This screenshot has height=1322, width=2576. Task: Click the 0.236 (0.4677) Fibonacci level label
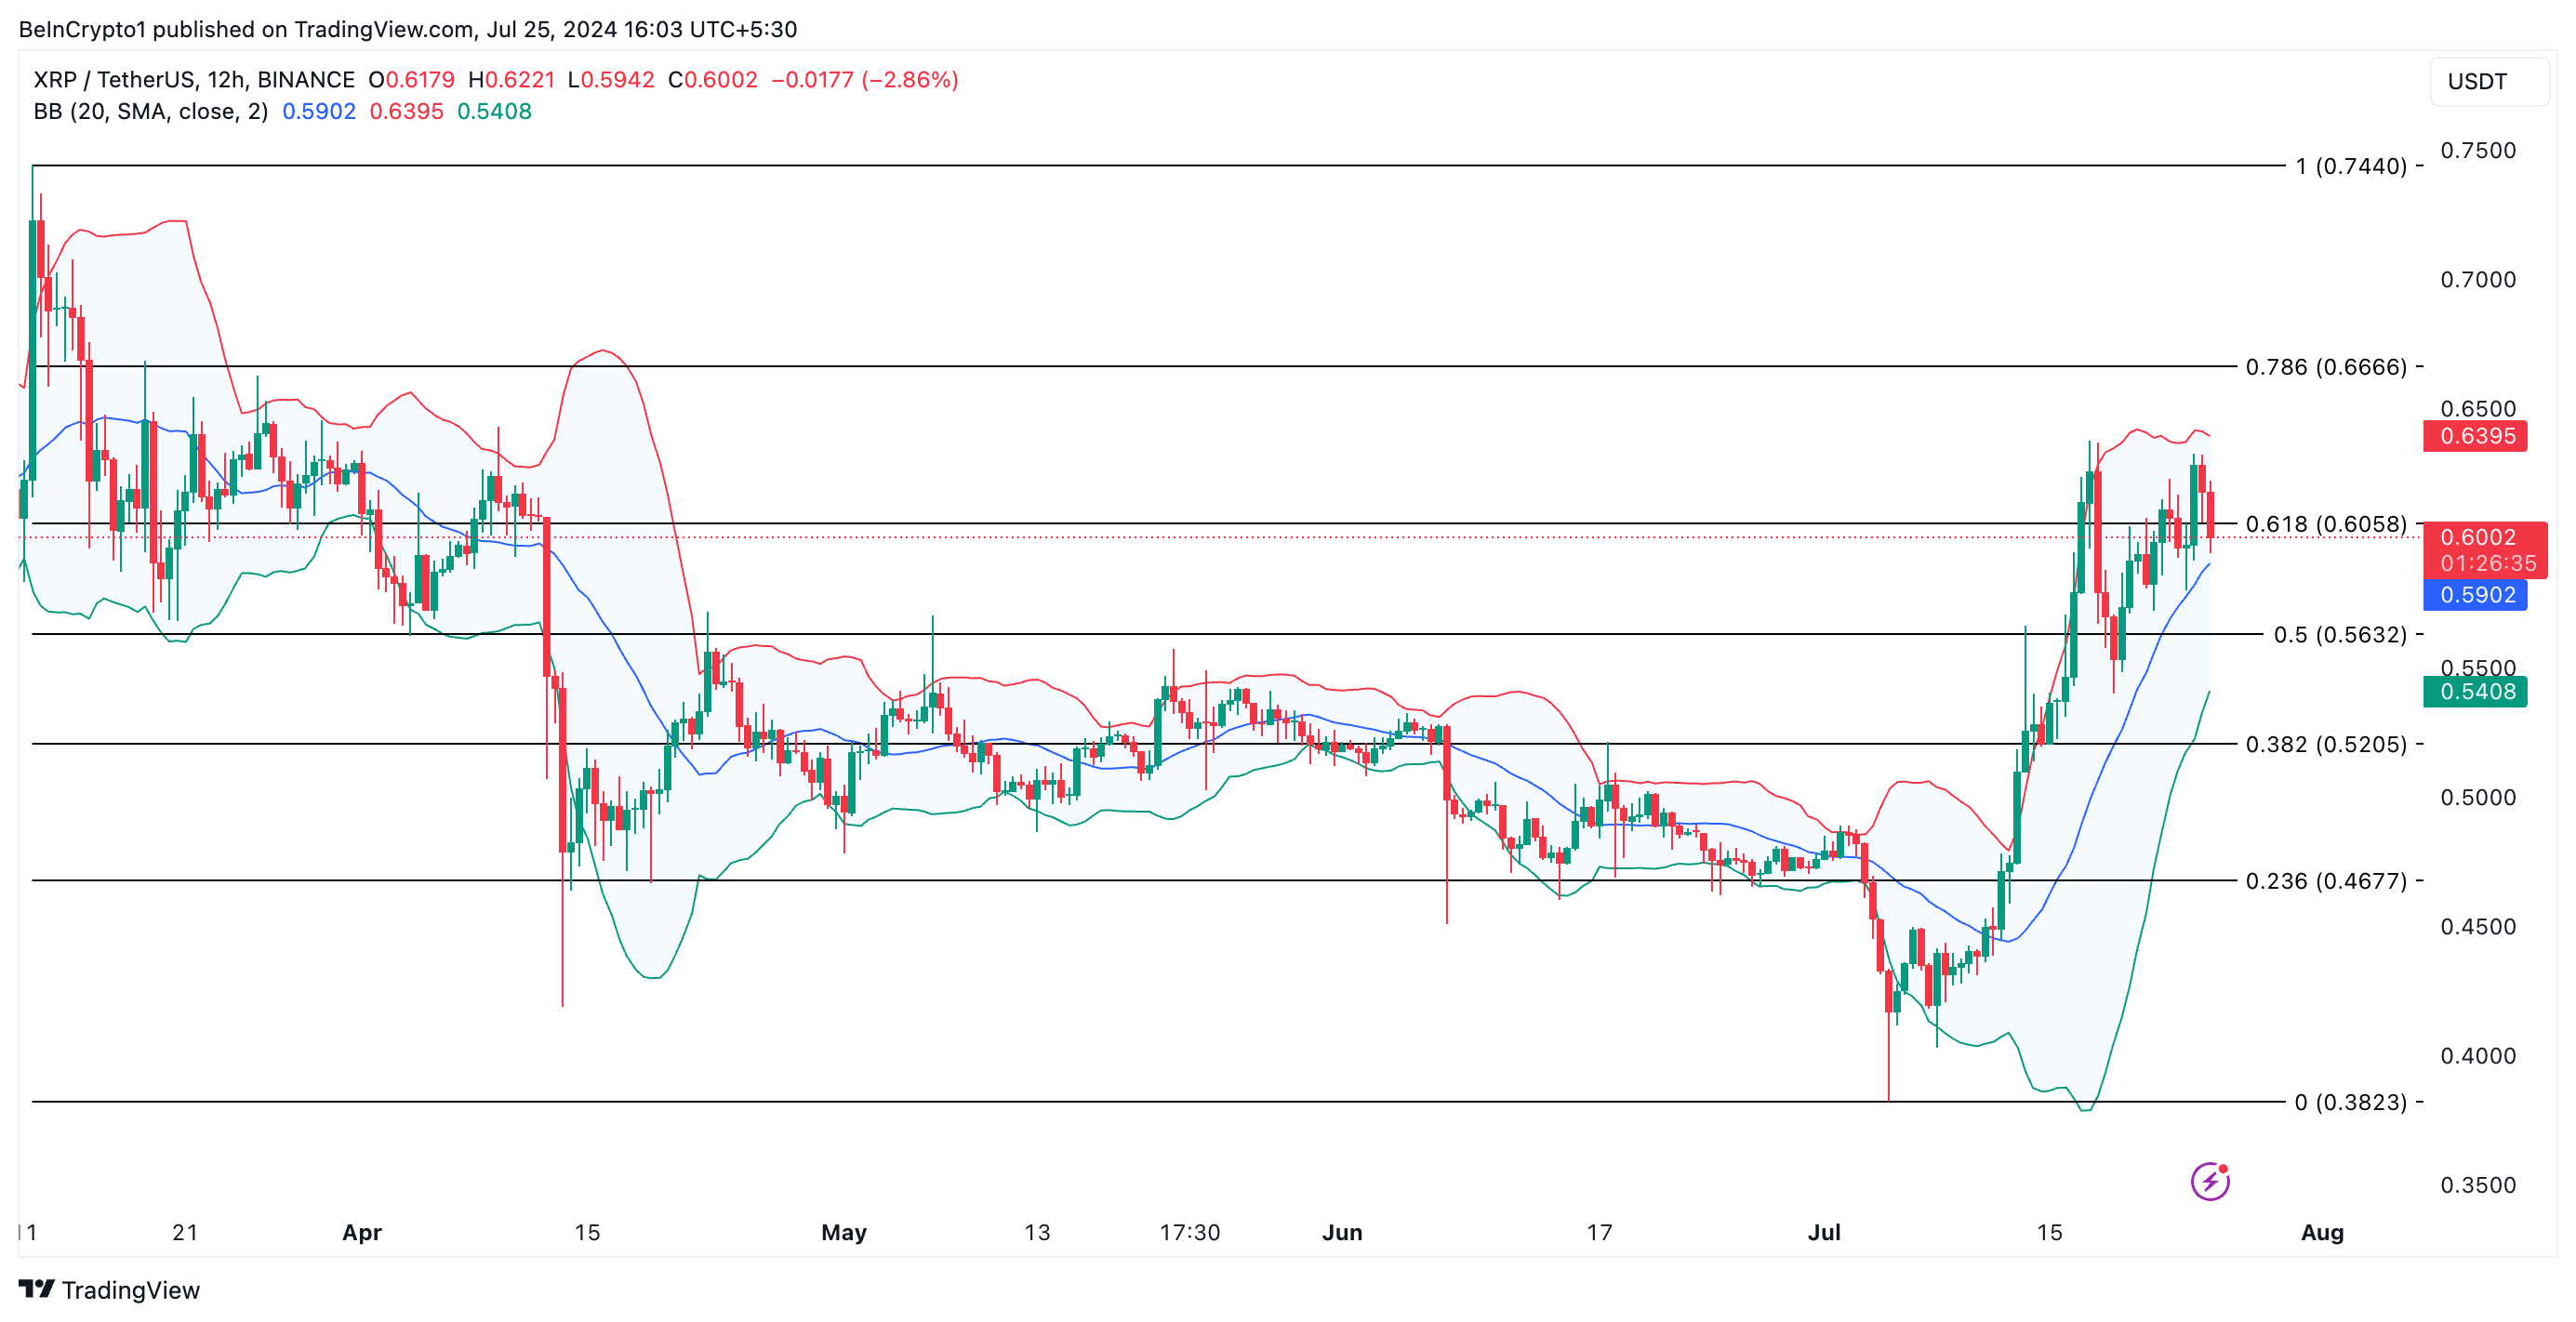[2326, 881]
